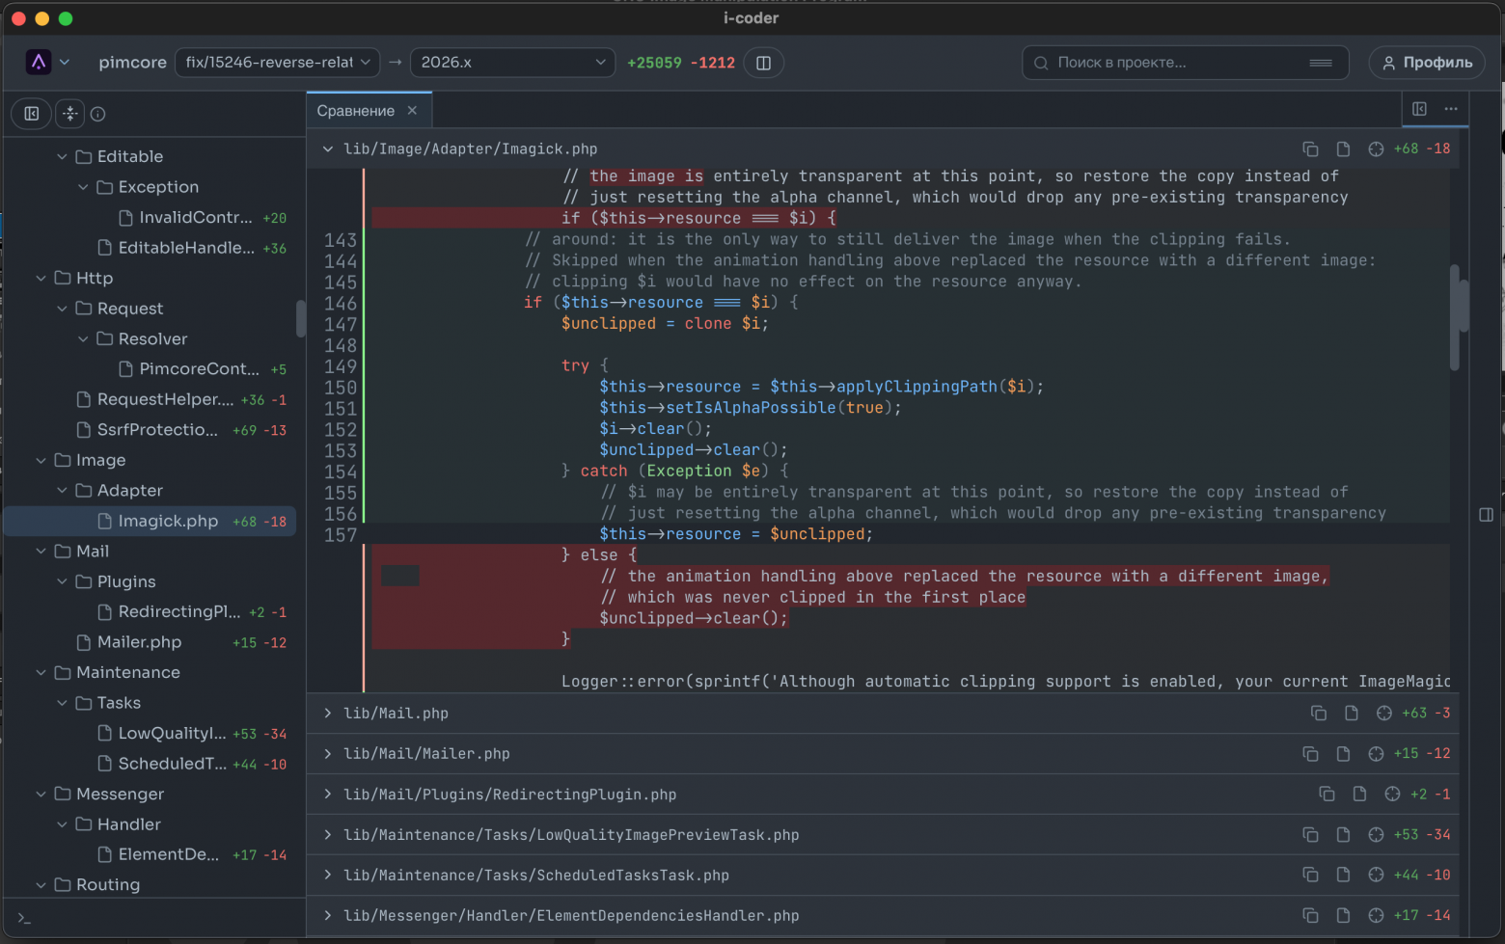This screenshot has width=1505, height=944.
Task: Click the purple i-coder logo icon
Action: 39,62
